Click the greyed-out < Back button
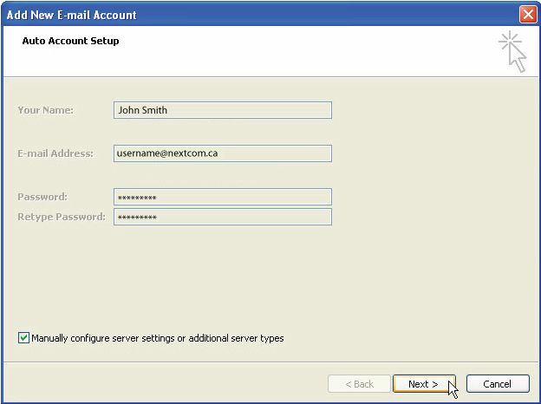Screen dimensions: 541x404 coord(359,384)
